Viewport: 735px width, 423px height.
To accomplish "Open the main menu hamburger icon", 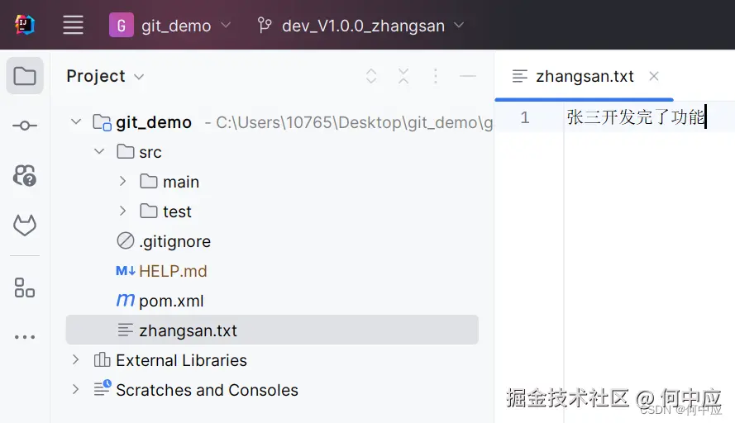I will [x=74, y=26].
